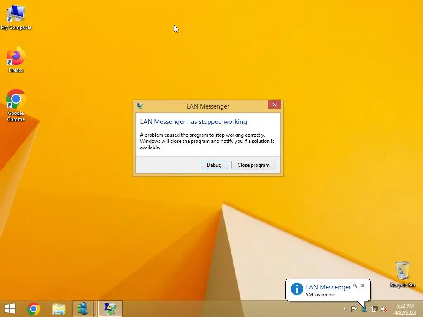The height and width of the screenshot is (317, 423).
Task: Click the muted volume tray icon
Action: tap(384, 309)
